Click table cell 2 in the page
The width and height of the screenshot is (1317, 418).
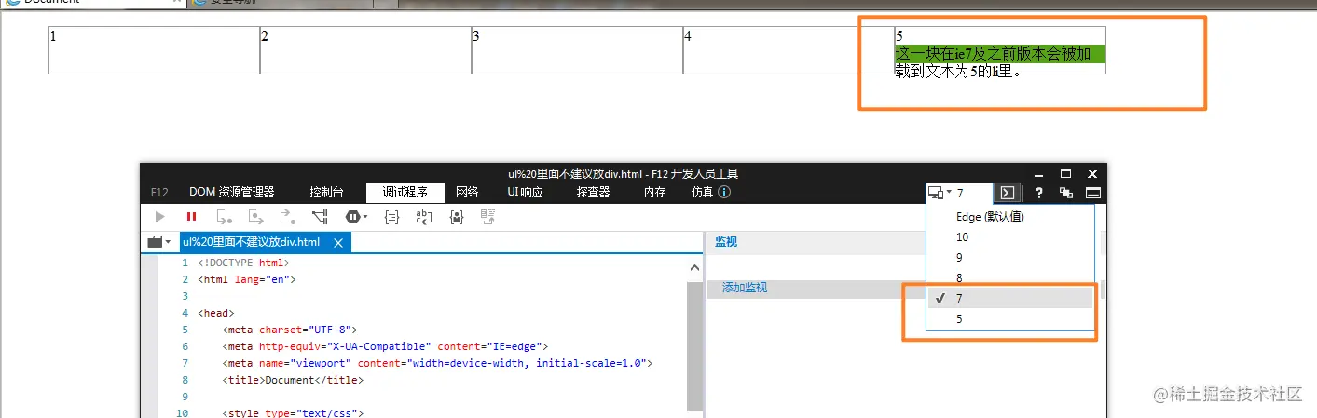(365, 50)
